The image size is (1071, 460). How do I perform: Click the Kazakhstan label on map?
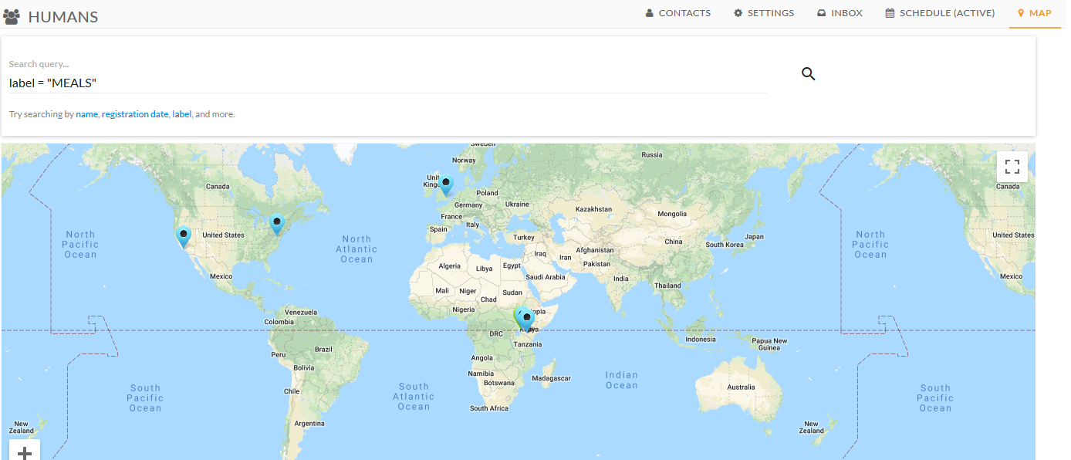tap(593, 209)
